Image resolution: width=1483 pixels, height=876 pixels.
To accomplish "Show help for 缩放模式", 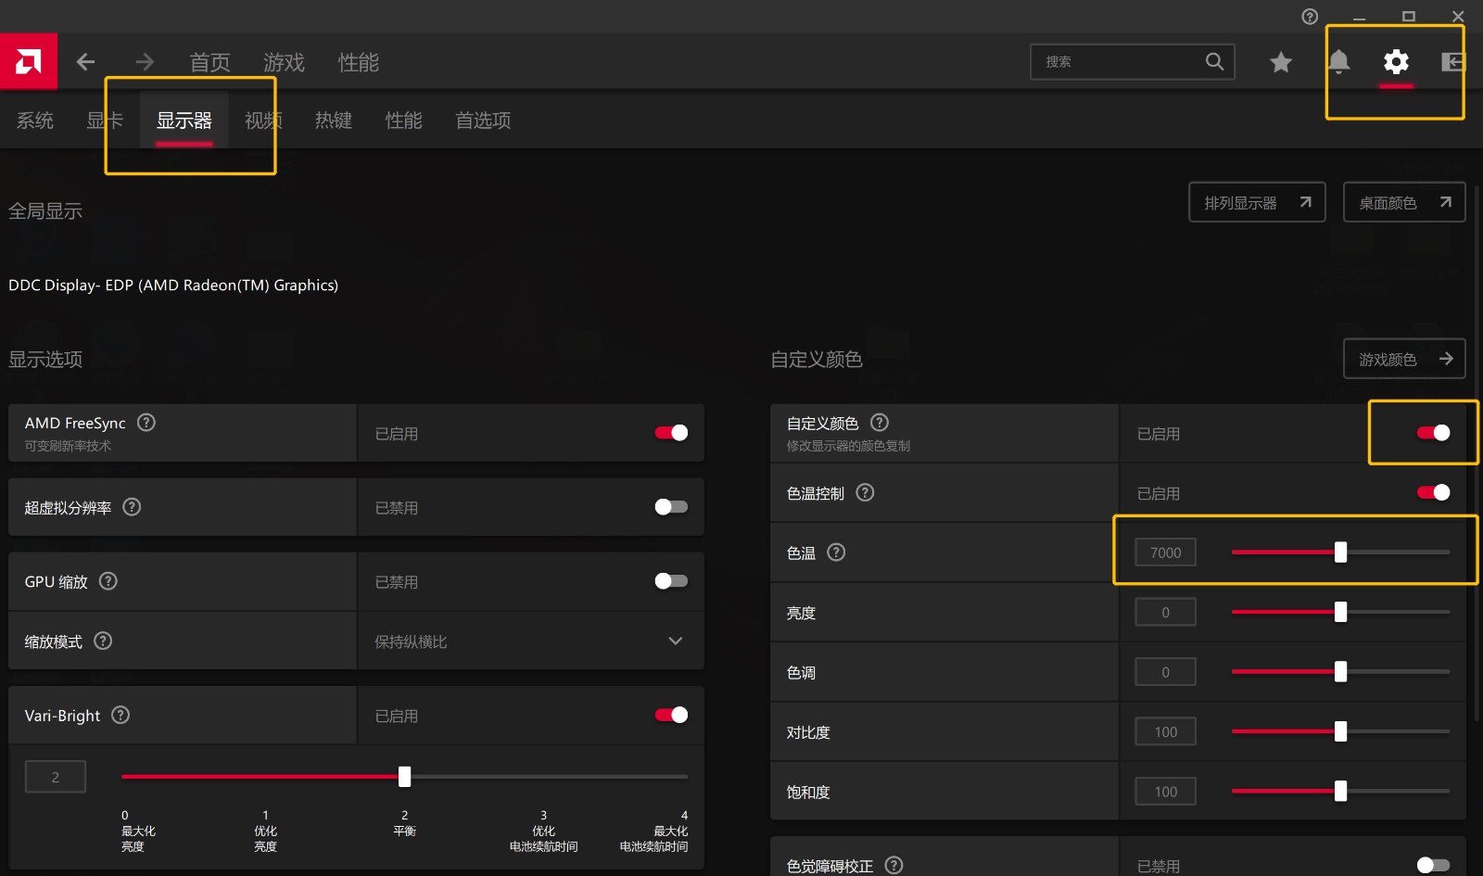I will pos(103,641).
